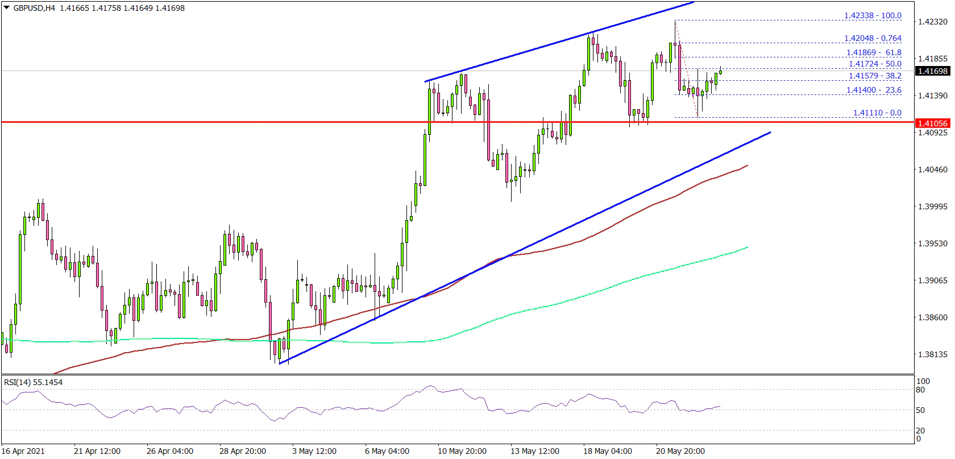Viewport: 955px width, 459px height.
Task: Click the 1.39995 price axis value
Action: pos(933,206)
